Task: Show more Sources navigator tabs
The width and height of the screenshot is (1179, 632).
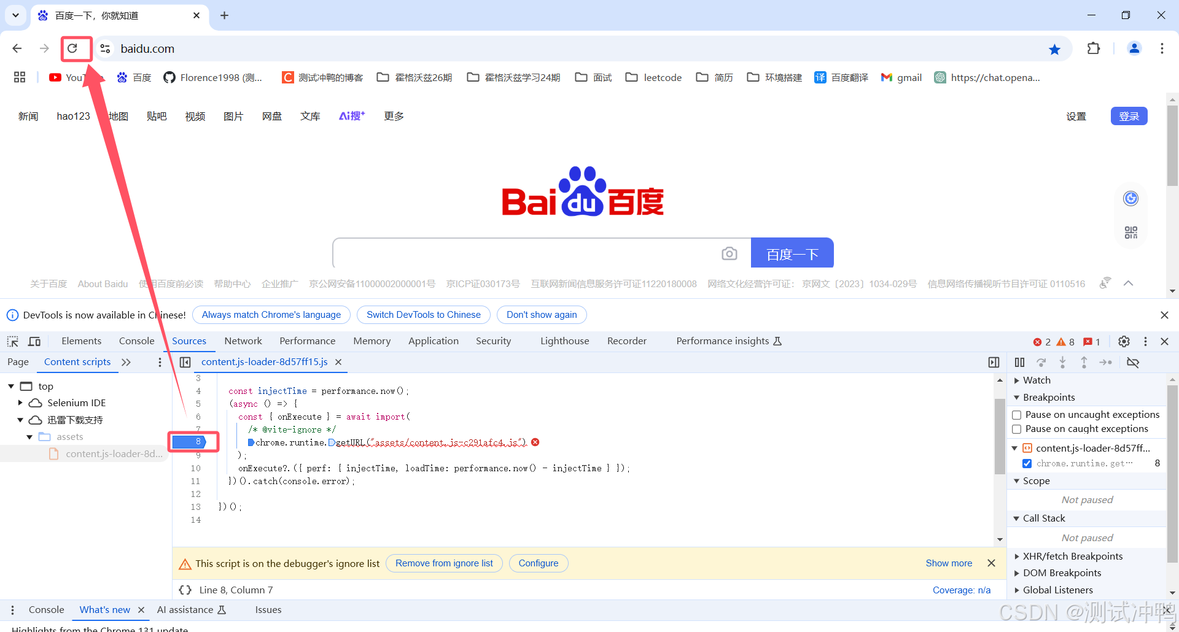Action: pyautogui.click(x=126, y=362)
